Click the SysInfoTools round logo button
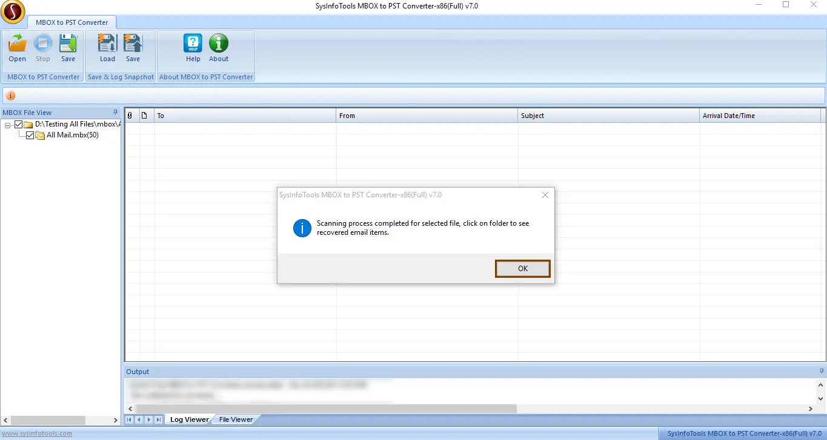Screen dimensions: 827x440 [12, 12]
